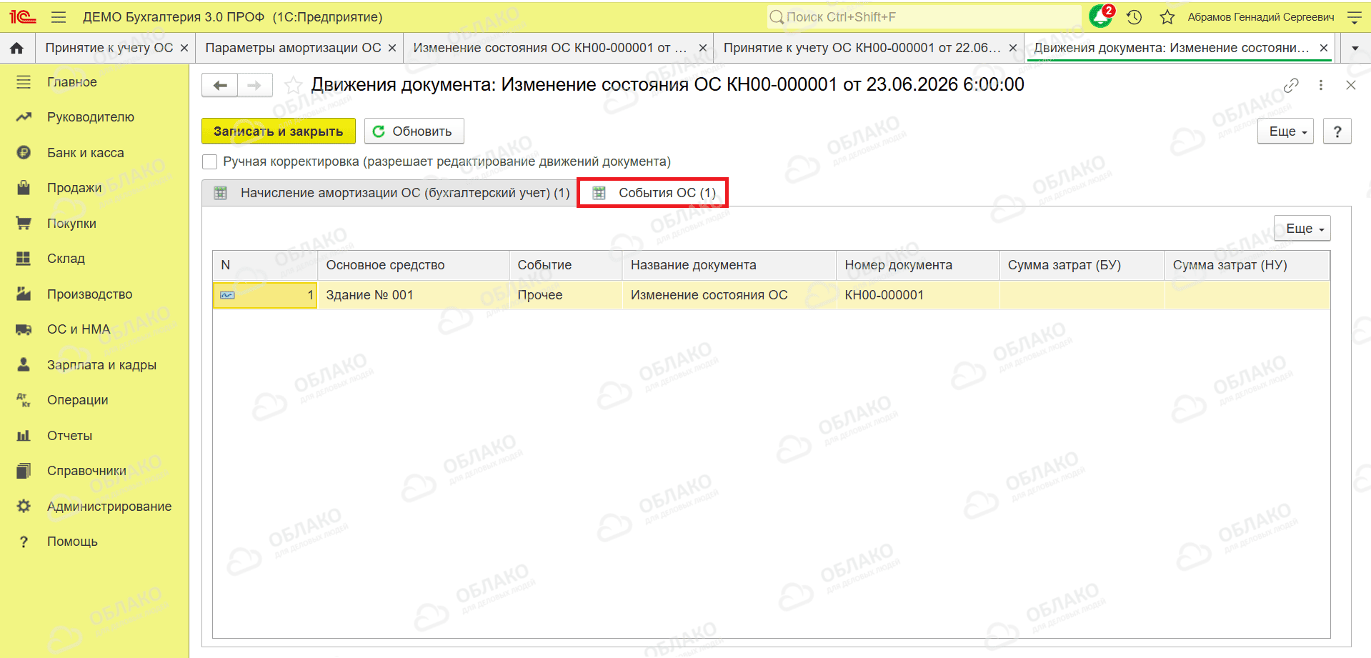
Task: Switch to Принятие к учету ОС КН00-000001 tab
Action: (861, 48)
